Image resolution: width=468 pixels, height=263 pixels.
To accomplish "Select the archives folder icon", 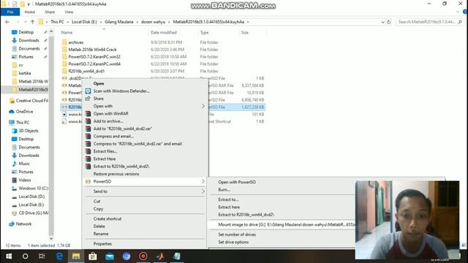I will pyautogui.click(x=64, y=42).
